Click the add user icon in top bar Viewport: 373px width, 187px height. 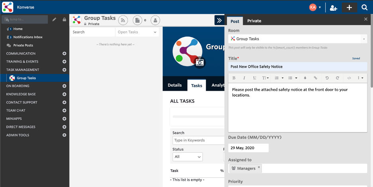coord(334,8)
